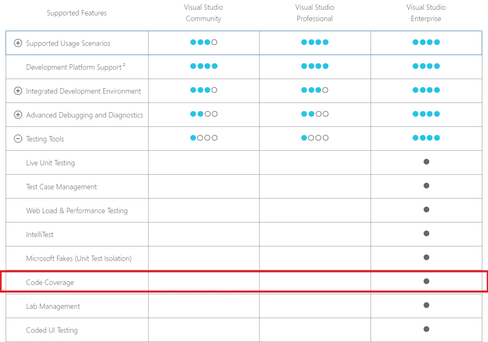488x342 pixels.
Task: Click the Supported Features column header
Action: [77, 13]
